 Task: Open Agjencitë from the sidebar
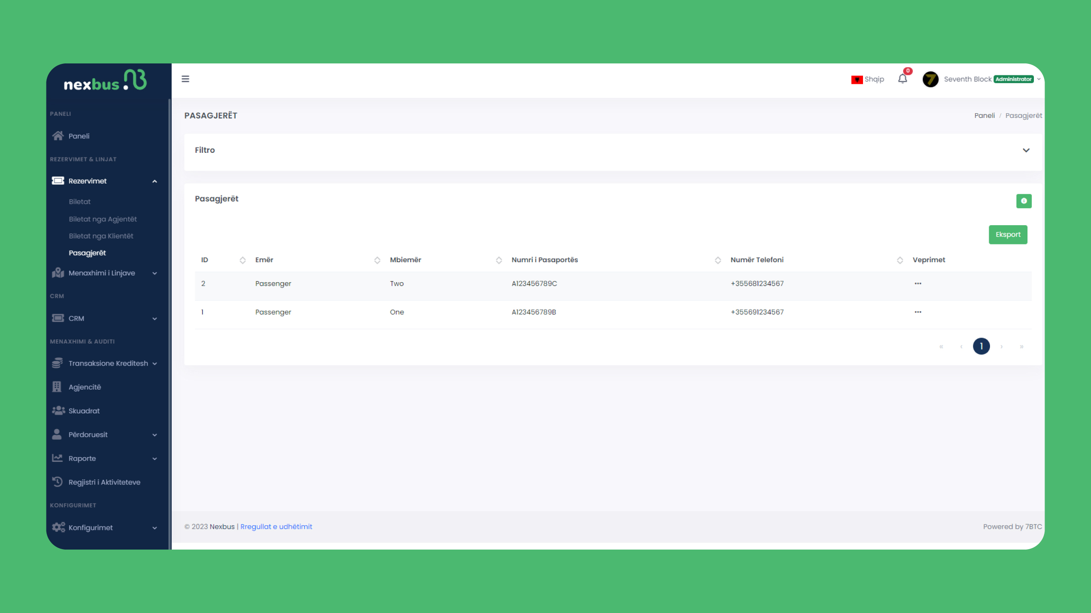click(x=84, y=387)
